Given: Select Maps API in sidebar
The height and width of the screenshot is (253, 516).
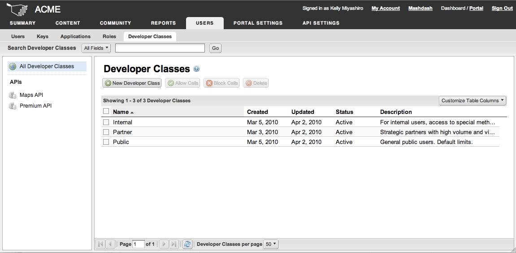Looking at the screenshot, I should click(x=31, y=95).
